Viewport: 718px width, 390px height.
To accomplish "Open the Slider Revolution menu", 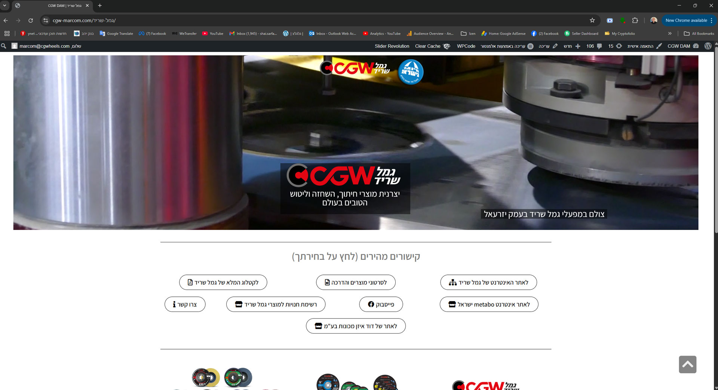I will (x=392, y=46).
